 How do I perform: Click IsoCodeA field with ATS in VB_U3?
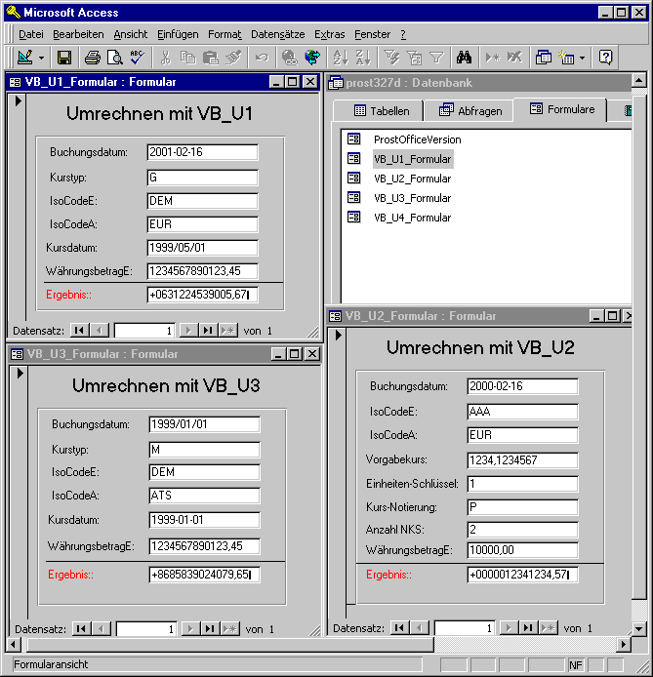click(x=204, y=496)
